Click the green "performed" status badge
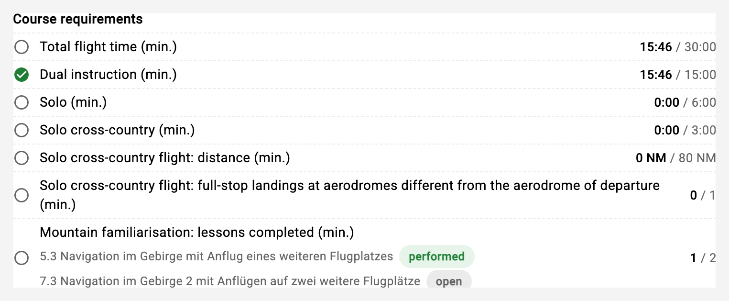729x301 pixels. tap(436, 256)
